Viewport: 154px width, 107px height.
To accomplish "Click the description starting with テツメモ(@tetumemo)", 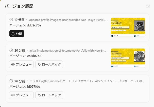I will pos(87,81).
